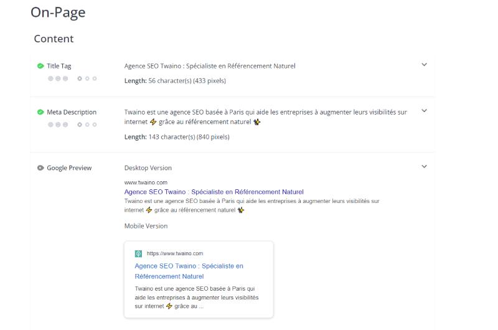Viewport: 498px width, 330px height.
Task: Select the Title Tag label
Action: (59, 66)
